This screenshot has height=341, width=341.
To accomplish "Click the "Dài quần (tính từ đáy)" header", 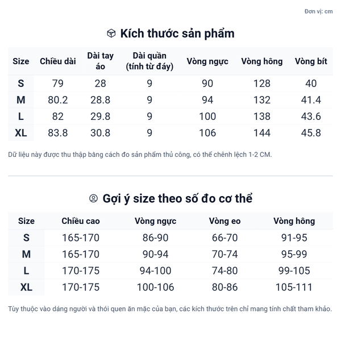I will click(x=149, y=61).
